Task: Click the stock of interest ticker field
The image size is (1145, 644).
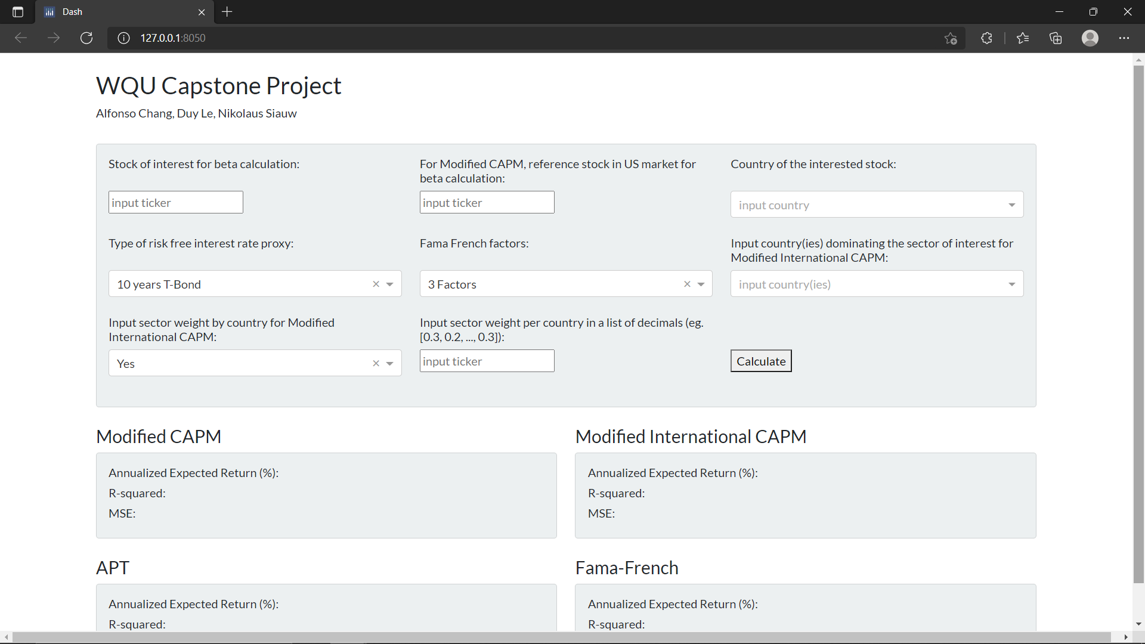Action: pyautogui.click(x=175, y=203)
